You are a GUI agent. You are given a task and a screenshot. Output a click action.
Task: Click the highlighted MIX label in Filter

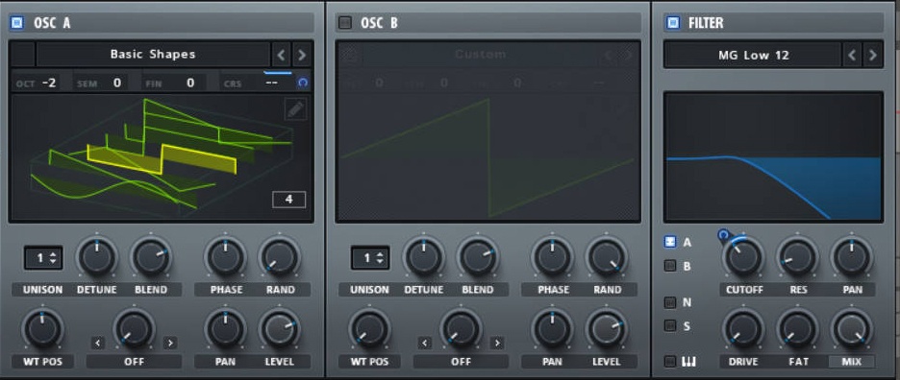(x=852, y=362)
